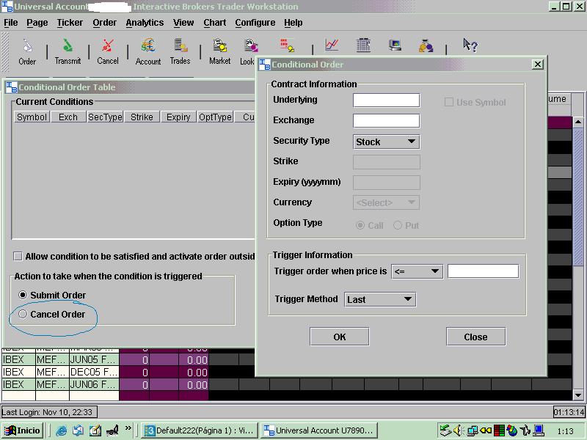
Task: Click the scrollbar down arrow
Action: pos(578,395)
